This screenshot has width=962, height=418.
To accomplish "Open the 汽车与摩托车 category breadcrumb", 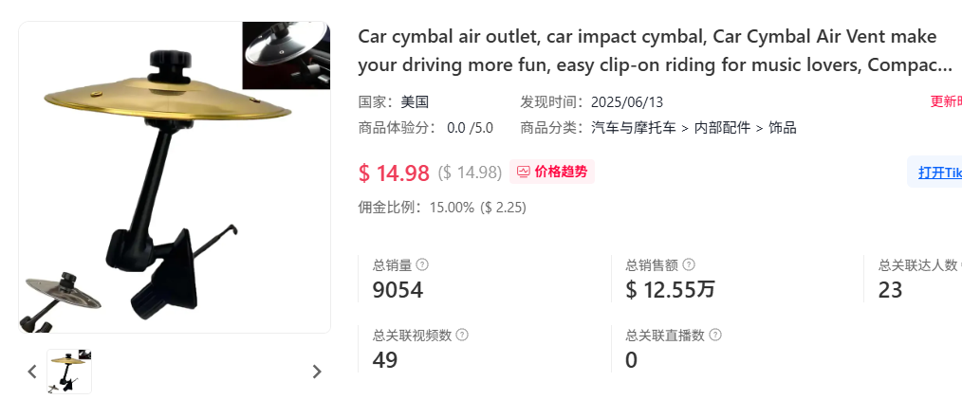I will pos(633,128).
